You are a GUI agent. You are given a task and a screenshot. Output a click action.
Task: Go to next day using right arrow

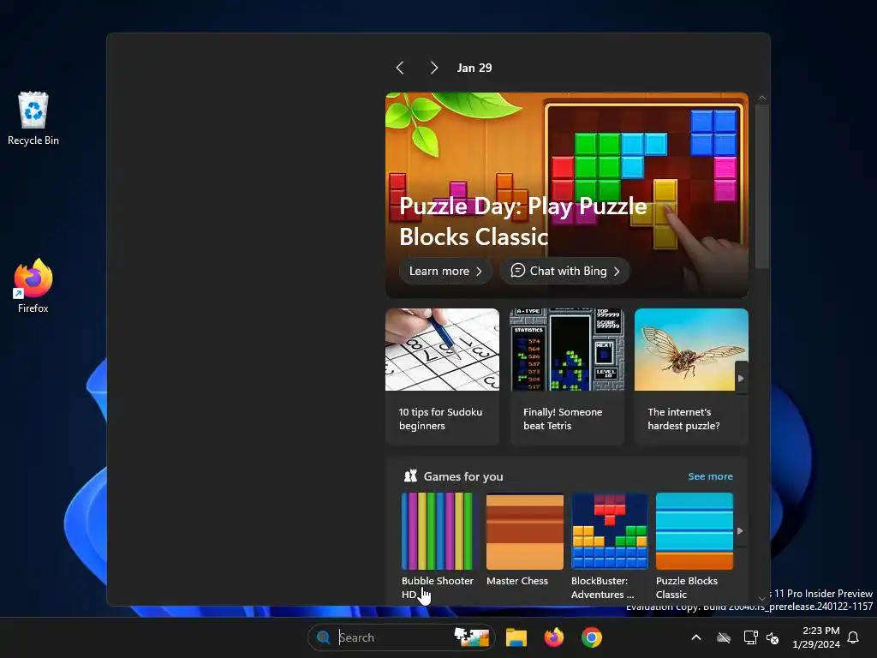point(433,68)
